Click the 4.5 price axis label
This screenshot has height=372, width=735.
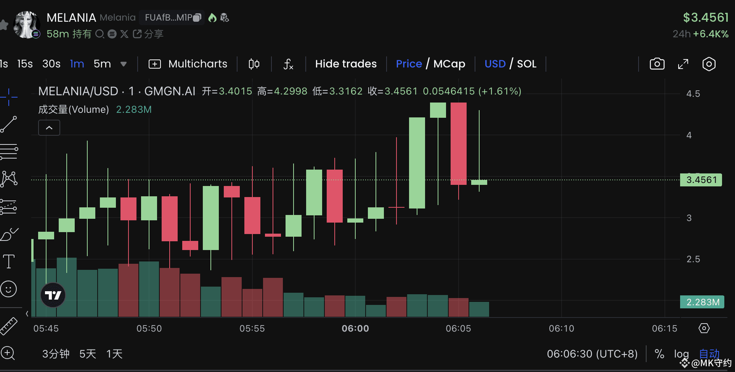pos(693,94)
